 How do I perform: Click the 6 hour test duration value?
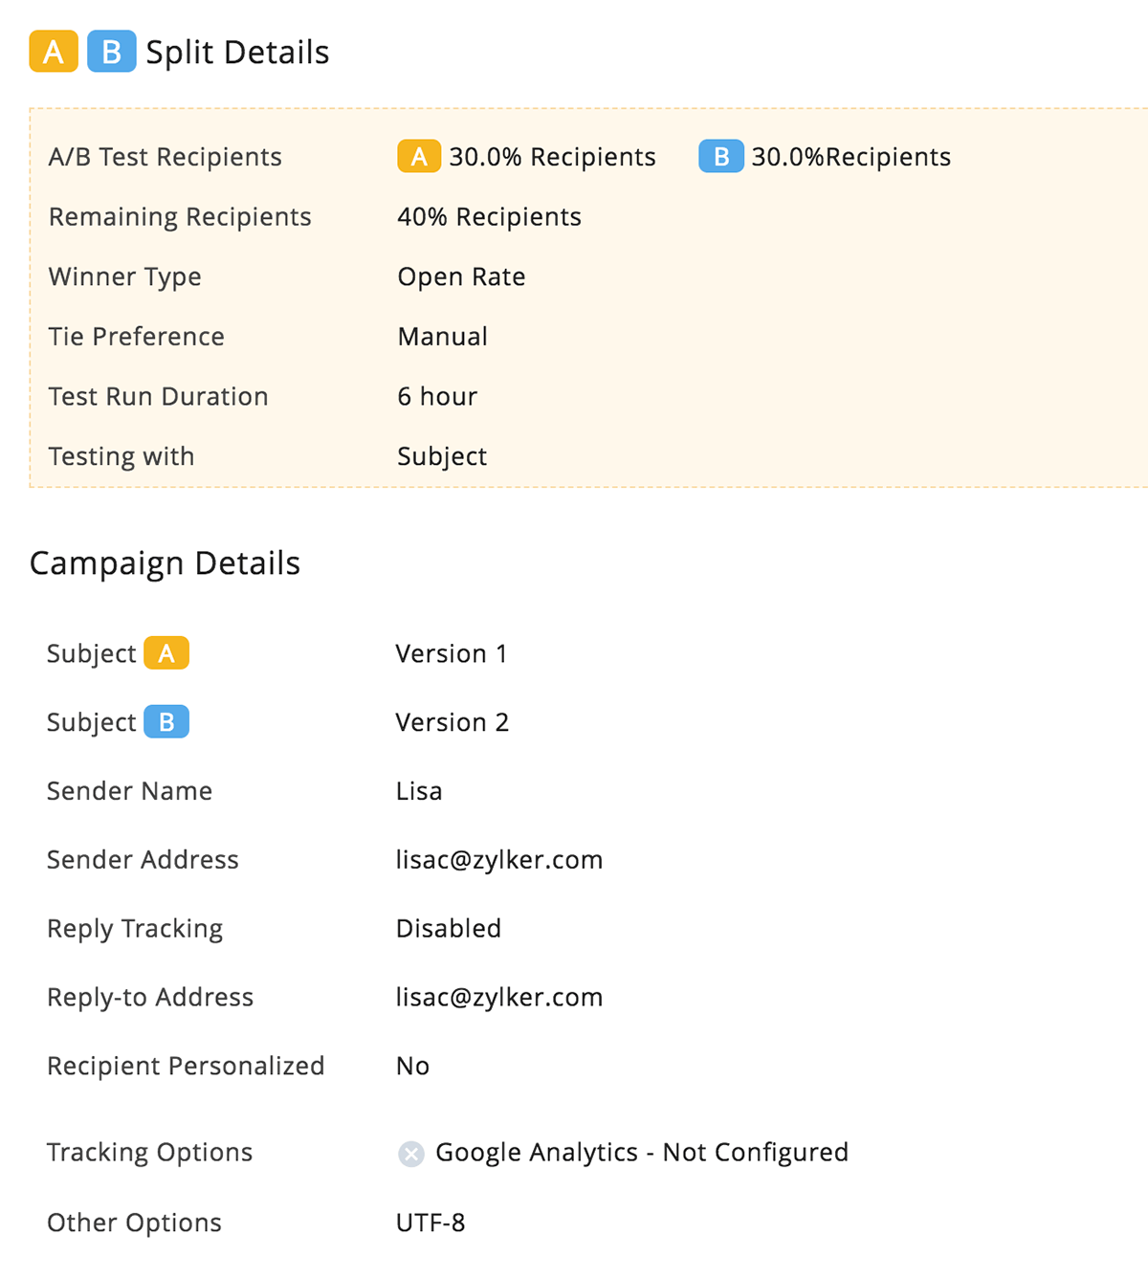(437, 397)
